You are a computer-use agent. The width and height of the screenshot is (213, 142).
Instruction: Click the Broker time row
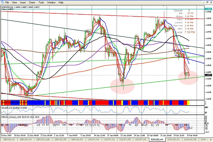pos(185,16)
